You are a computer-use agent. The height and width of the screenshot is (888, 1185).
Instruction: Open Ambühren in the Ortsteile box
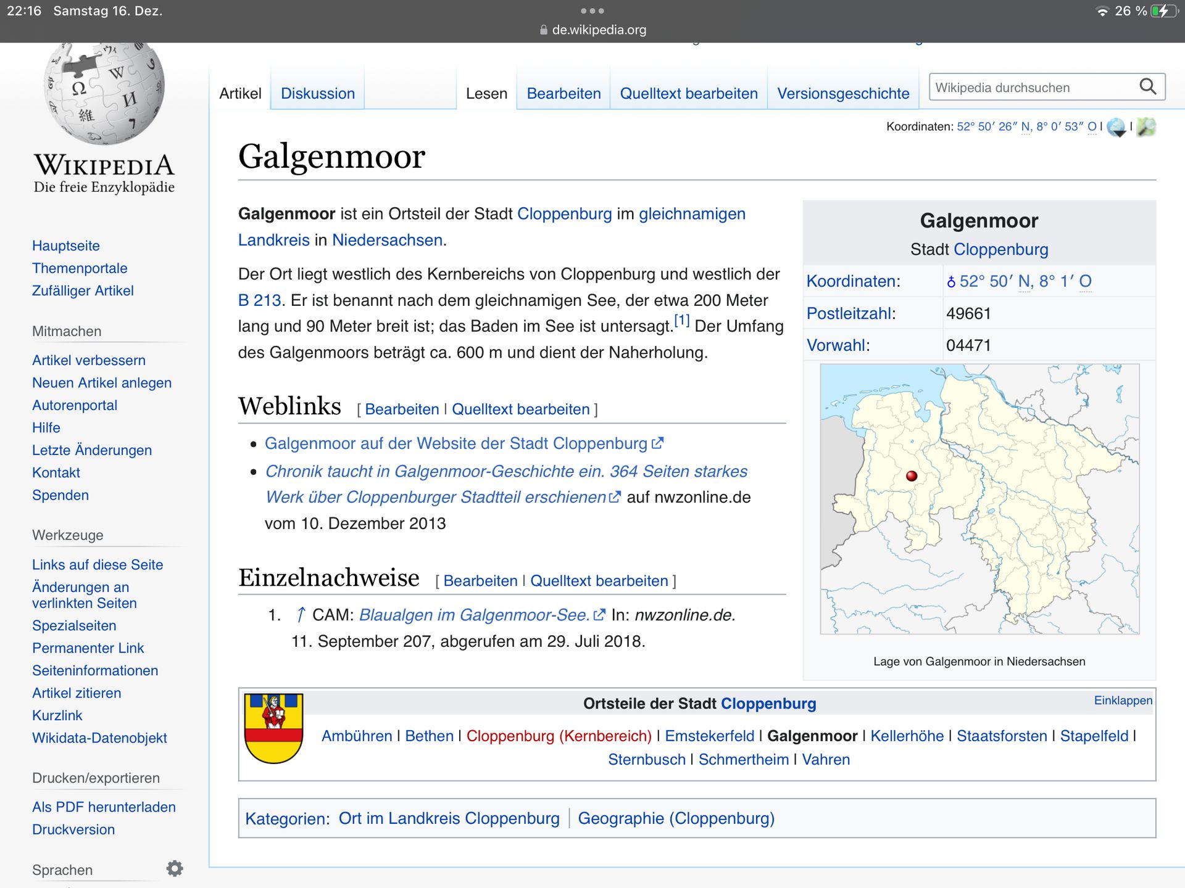coord(357,736)
